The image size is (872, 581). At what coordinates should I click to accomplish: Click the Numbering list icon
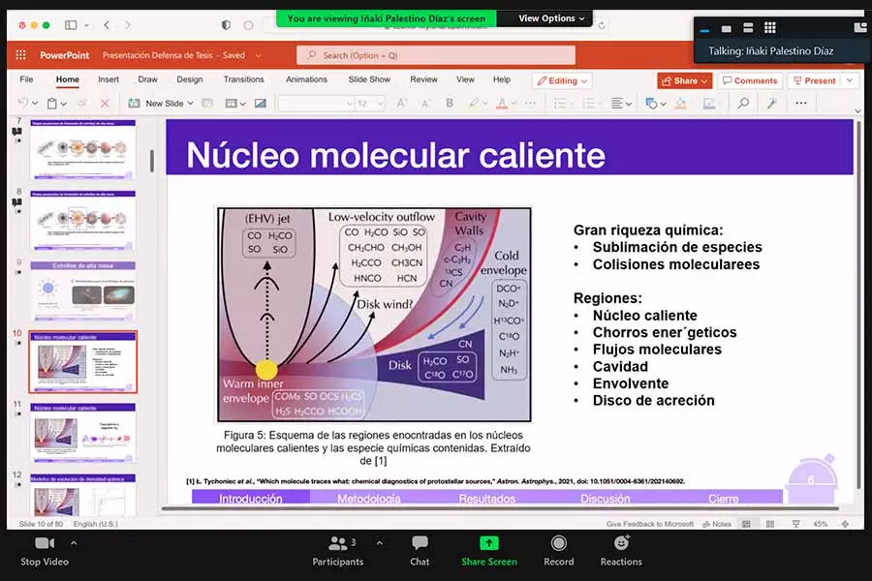(x=589, y=103)
